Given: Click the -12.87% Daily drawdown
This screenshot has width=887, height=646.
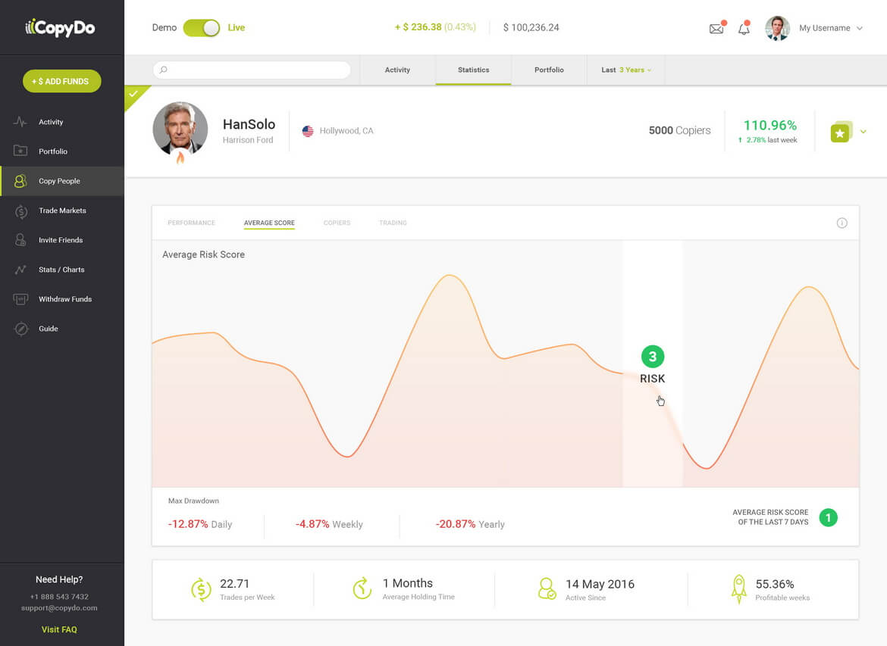Looking at the screenshot, I should pos(199,525).
